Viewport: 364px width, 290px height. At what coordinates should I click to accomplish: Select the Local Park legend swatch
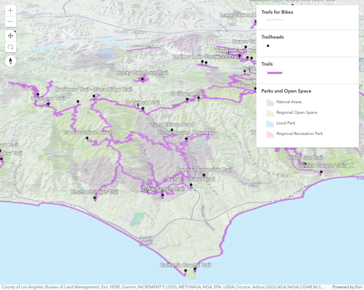coord(270,123)
